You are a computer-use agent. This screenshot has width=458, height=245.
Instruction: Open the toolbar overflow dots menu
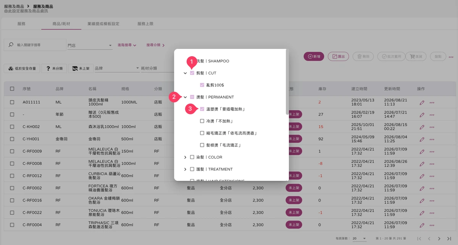pyautogui.click(x=451, y=57)
